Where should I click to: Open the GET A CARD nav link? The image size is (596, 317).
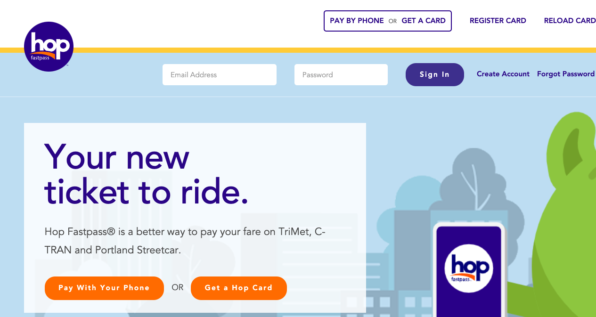click(x=424, y=21)
